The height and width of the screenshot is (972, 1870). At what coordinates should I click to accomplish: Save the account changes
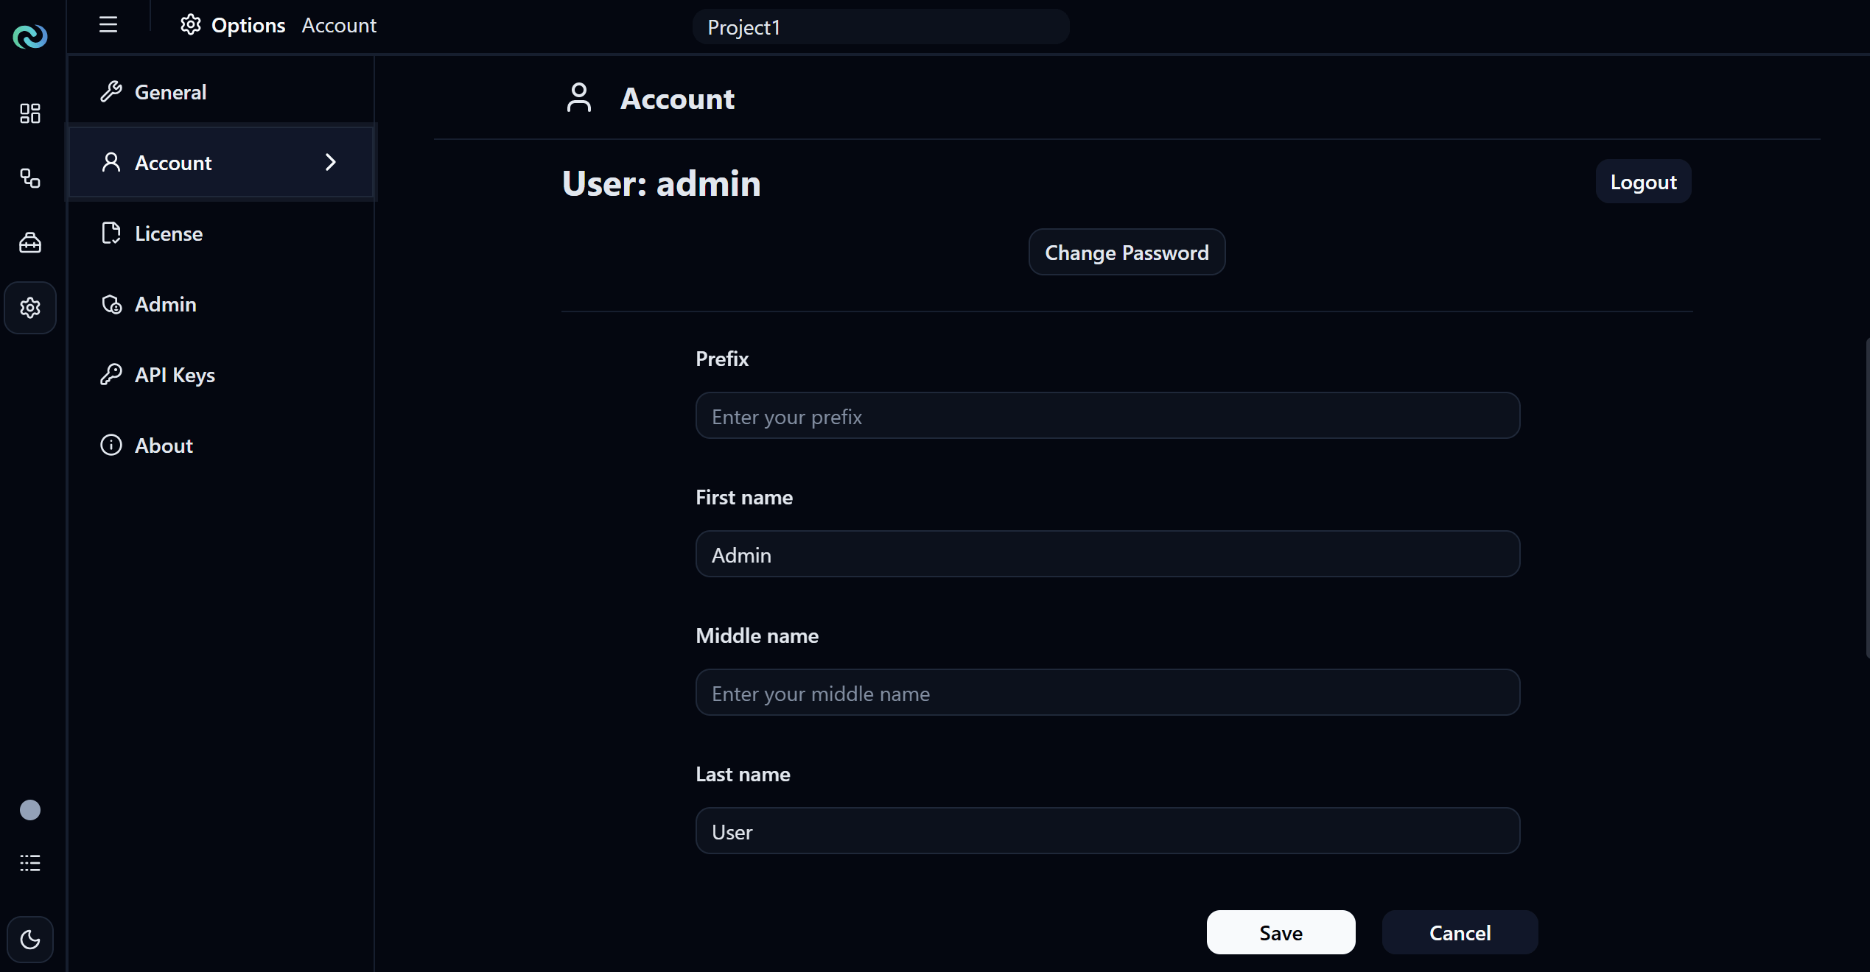(1281, 933)
